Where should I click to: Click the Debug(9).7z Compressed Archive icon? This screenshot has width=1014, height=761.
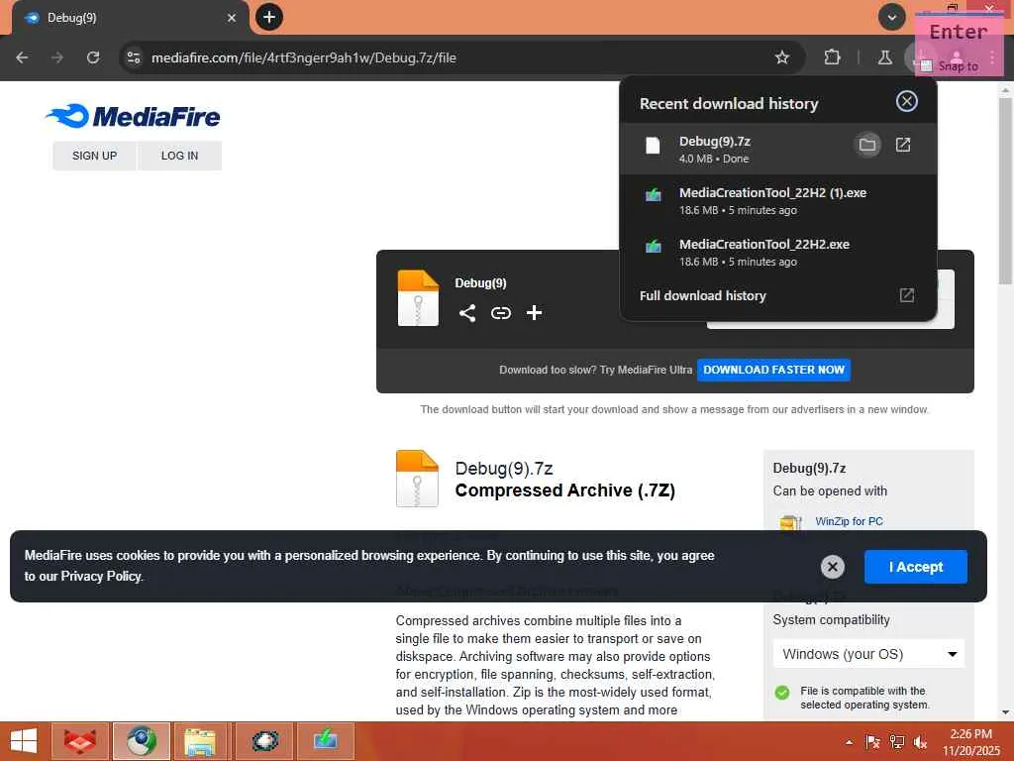click(x=417, y=479)
